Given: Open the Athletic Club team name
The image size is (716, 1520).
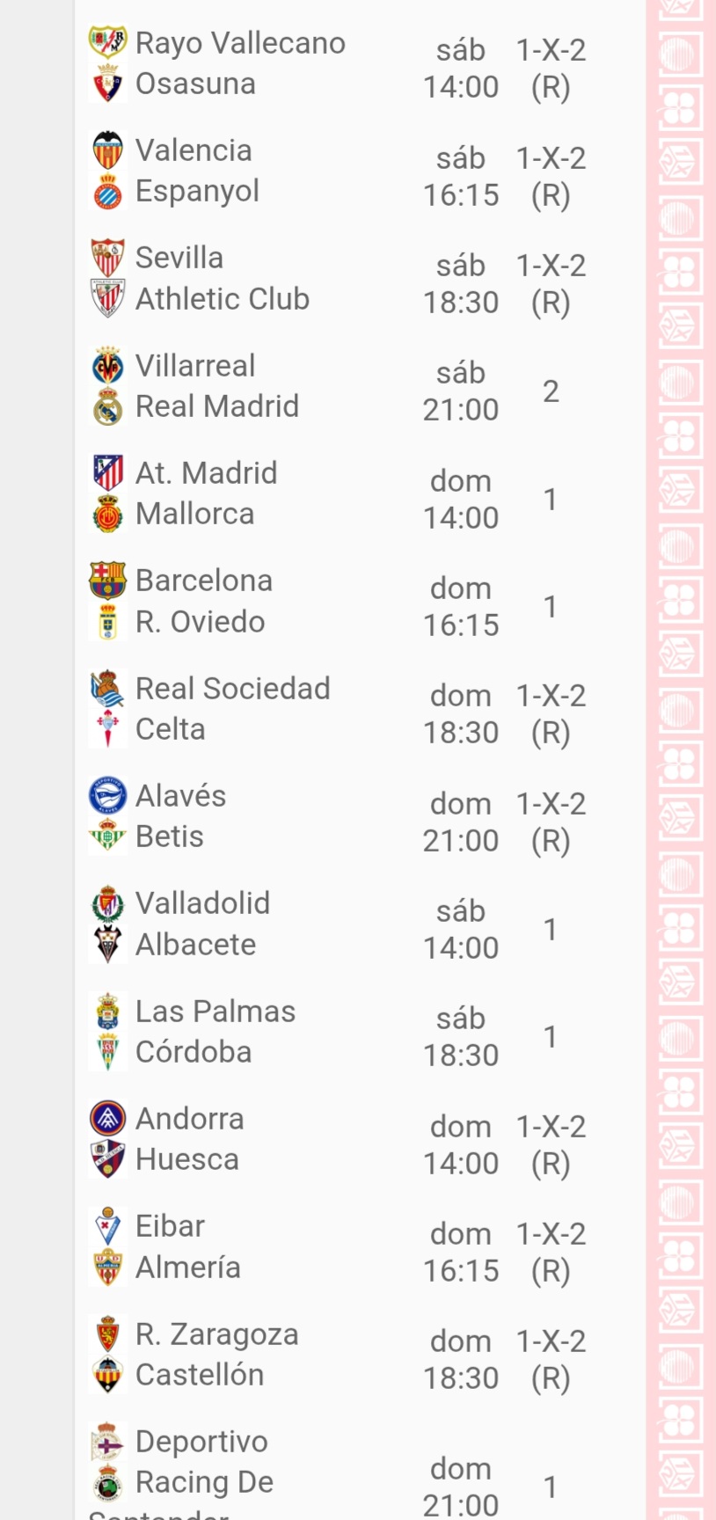Looking at the screenshot, I should pos(222,299).
